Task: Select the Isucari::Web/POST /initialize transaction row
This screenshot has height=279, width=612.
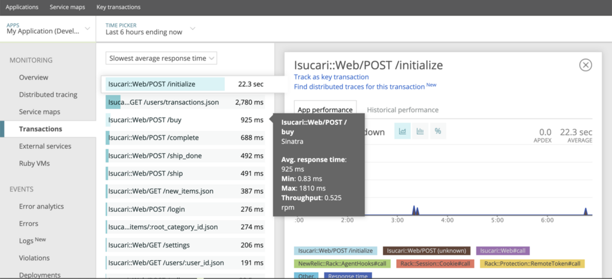Action: 185,84
